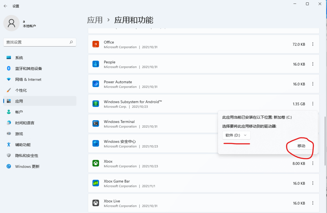Click the 72.0 KB size value
The width and height of the screenshot is (327, 213).
tap(299, 44)
